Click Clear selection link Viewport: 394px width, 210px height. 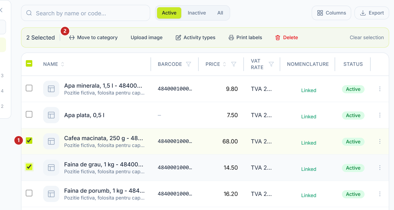(x=367, y=38)
